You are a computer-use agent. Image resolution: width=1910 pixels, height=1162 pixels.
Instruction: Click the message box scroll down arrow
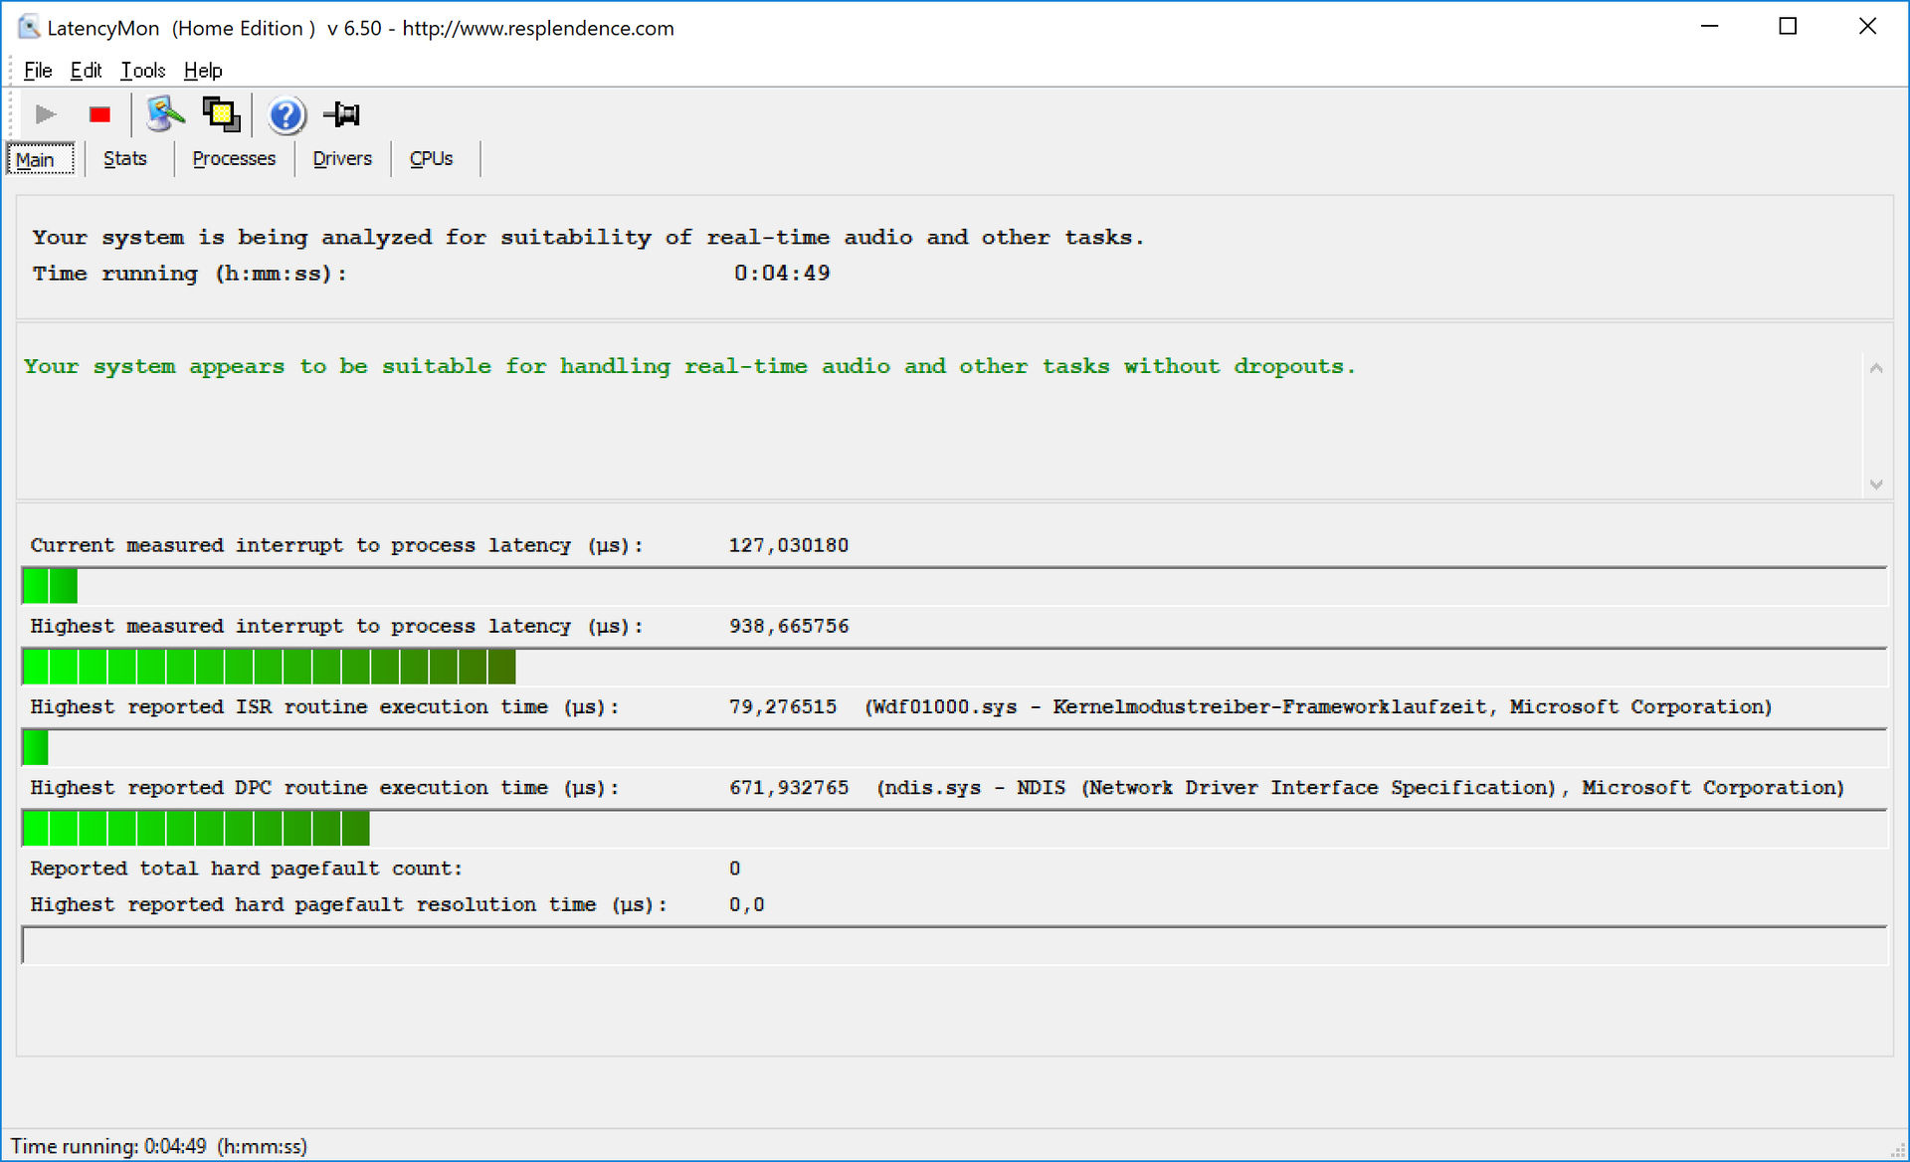pyautogui.click(x=1876, y=484)
